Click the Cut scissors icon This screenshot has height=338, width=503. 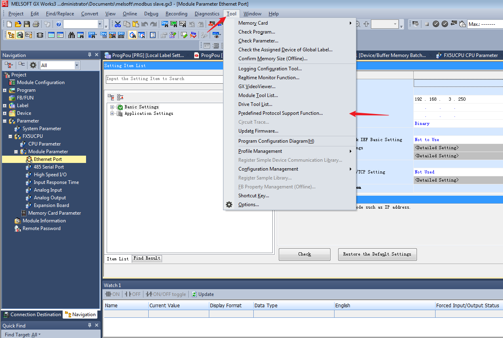tap(118, 24)
